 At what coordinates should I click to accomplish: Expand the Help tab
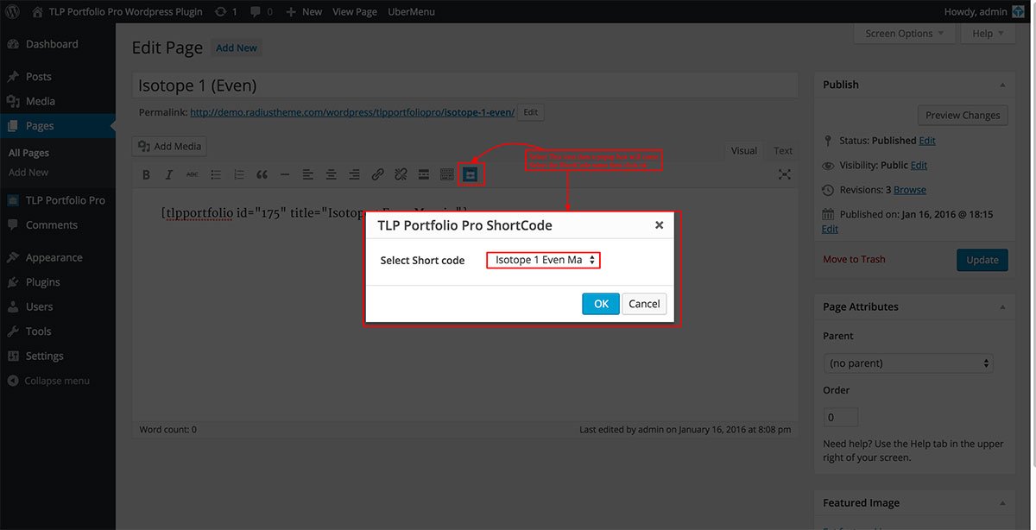[988, 34]
